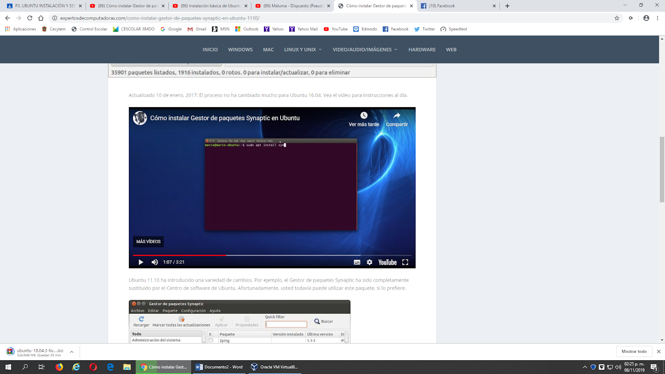Open the INICIO menu item
The image size is (665, 374).
(x=210, y=49)
